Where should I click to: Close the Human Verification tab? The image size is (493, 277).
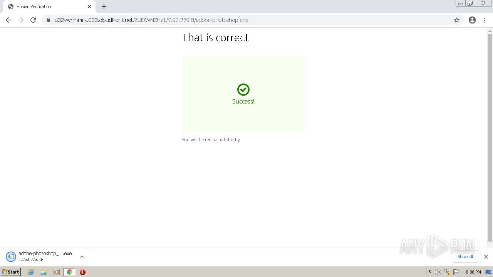coord(89,7)
